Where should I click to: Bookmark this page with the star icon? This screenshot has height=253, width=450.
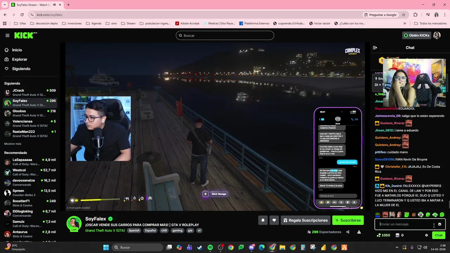[x=404, y=15]
